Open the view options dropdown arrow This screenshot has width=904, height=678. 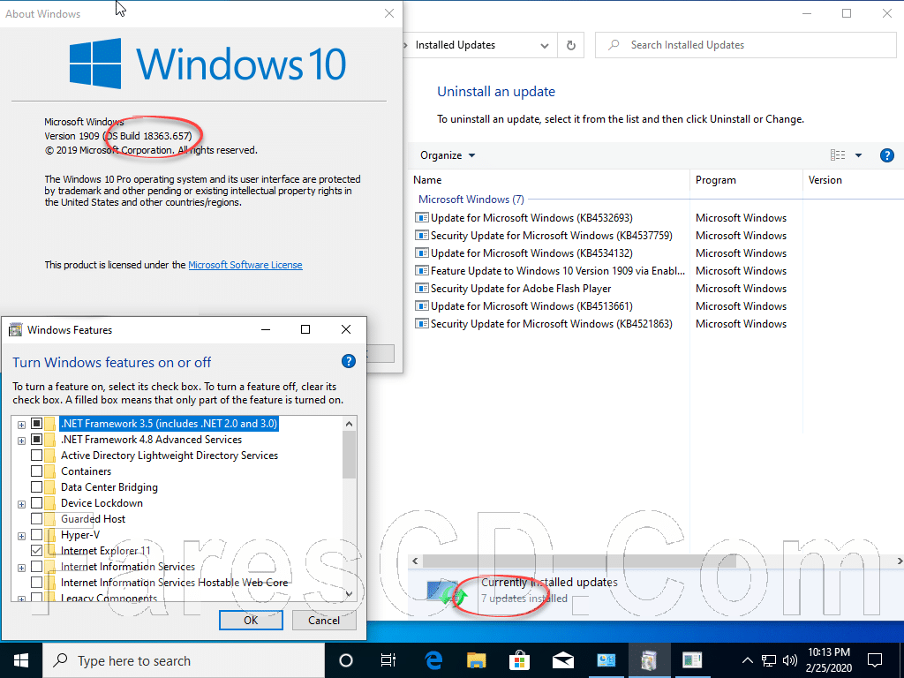coord(858,155)
